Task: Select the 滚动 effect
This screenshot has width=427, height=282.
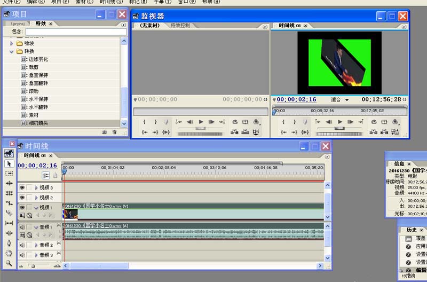Action: (x=34, y=91)
